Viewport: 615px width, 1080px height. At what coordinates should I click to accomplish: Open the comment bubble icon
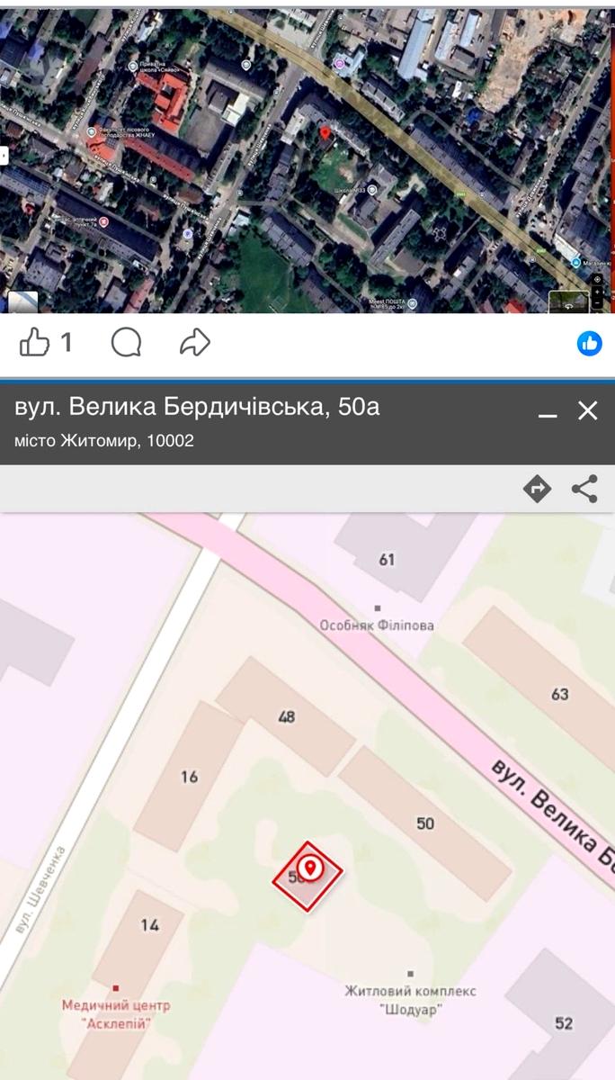(126, 342)
